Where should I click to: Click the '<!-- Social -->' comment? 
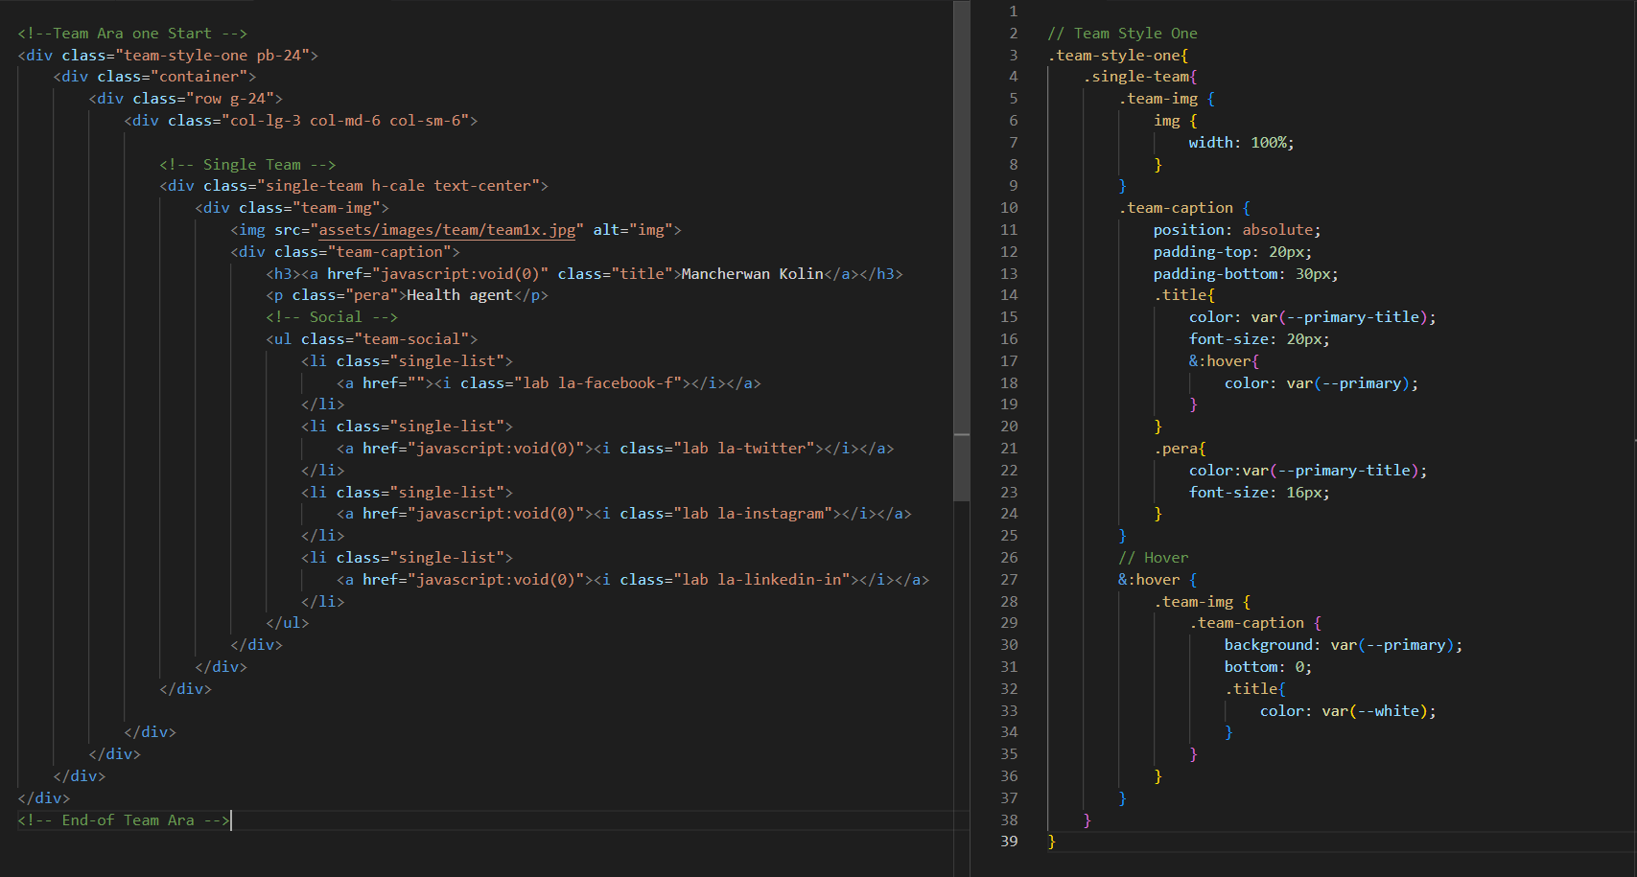point(332,317)
